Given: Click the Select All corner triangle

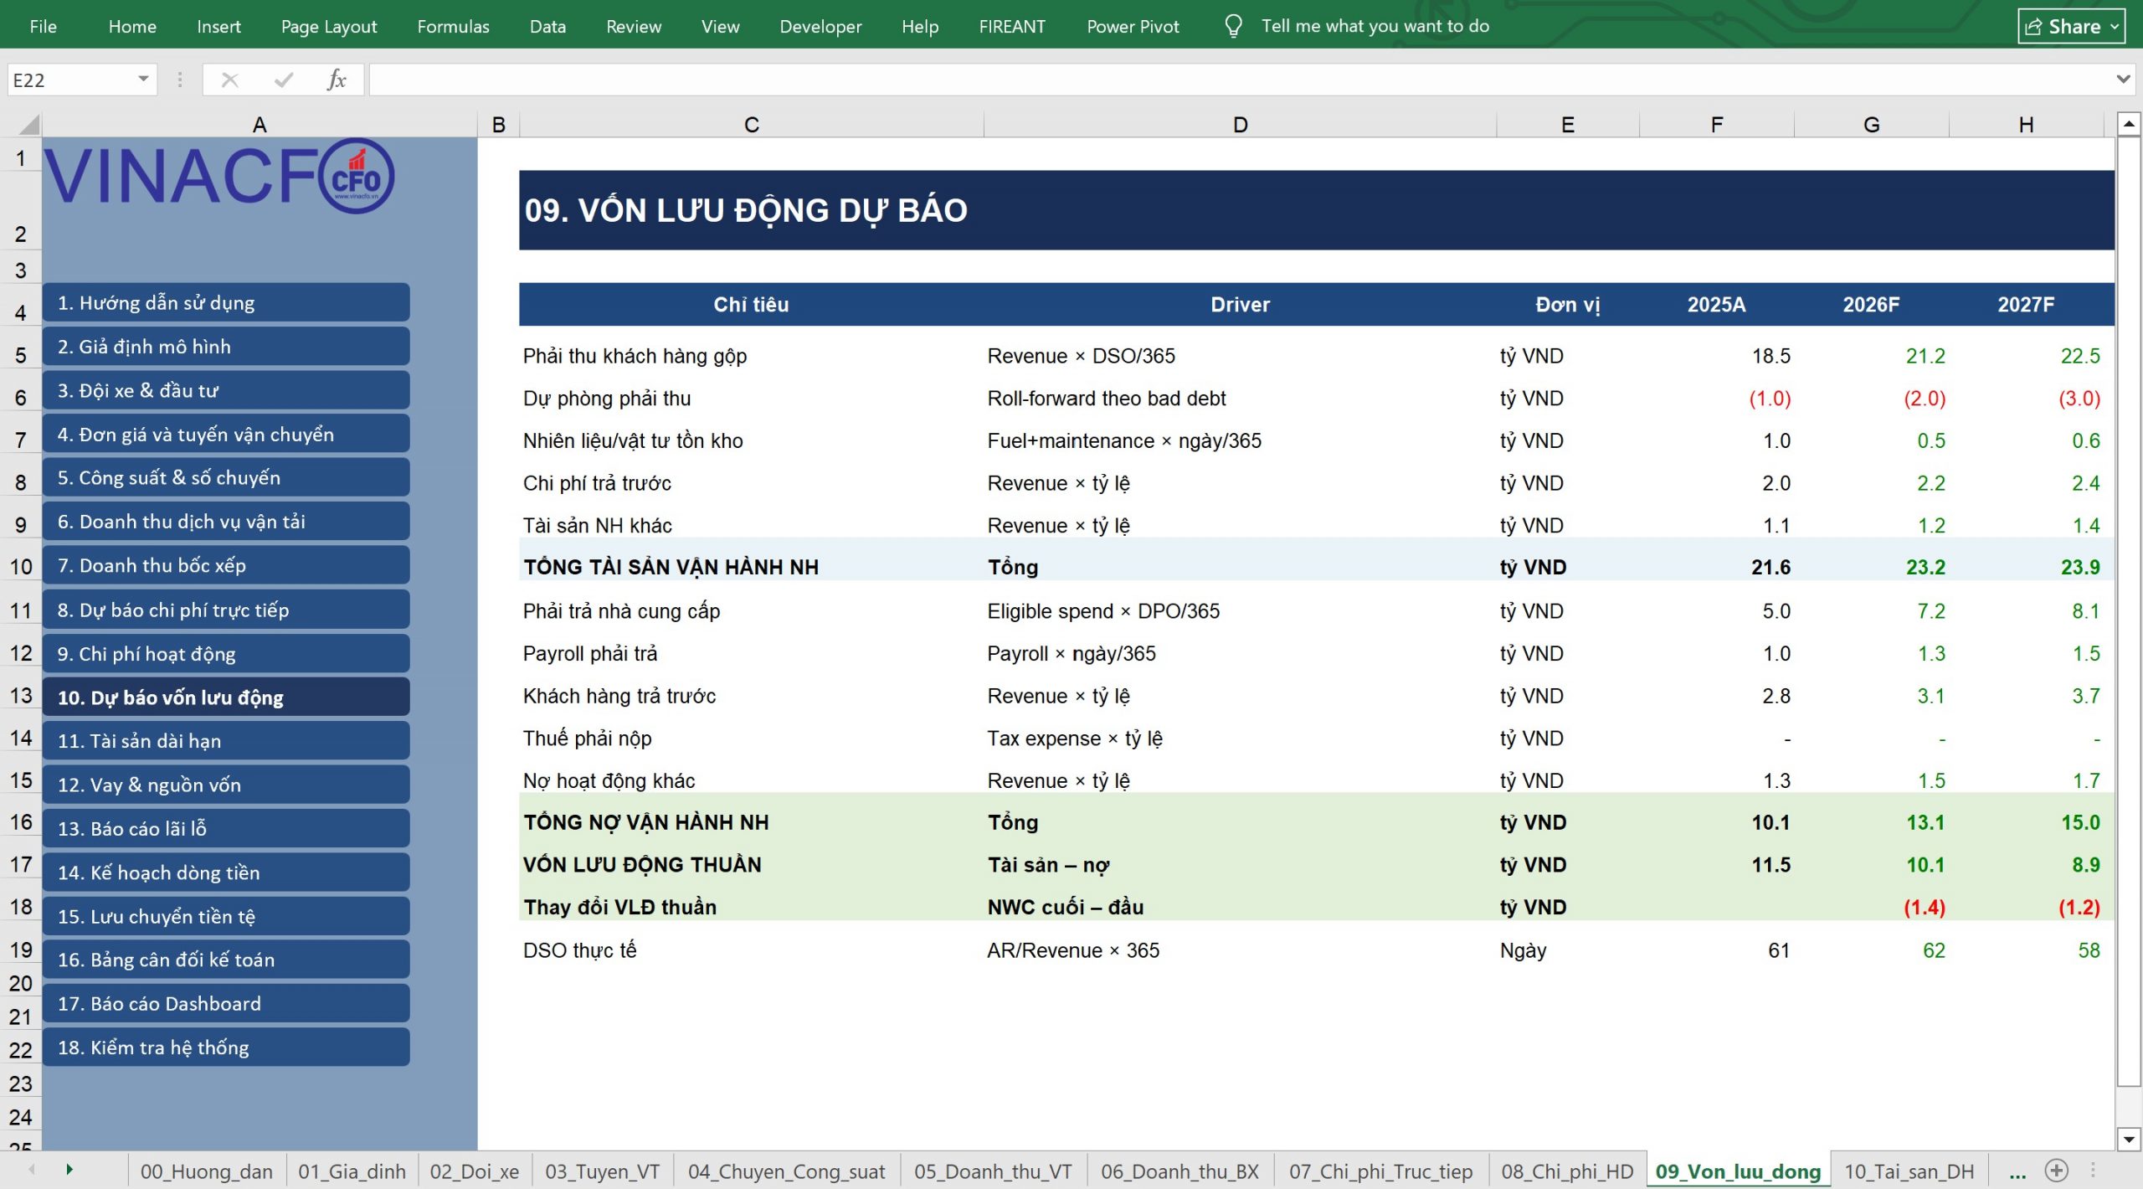Looking at the screenshot, I should tap(28, 125).
